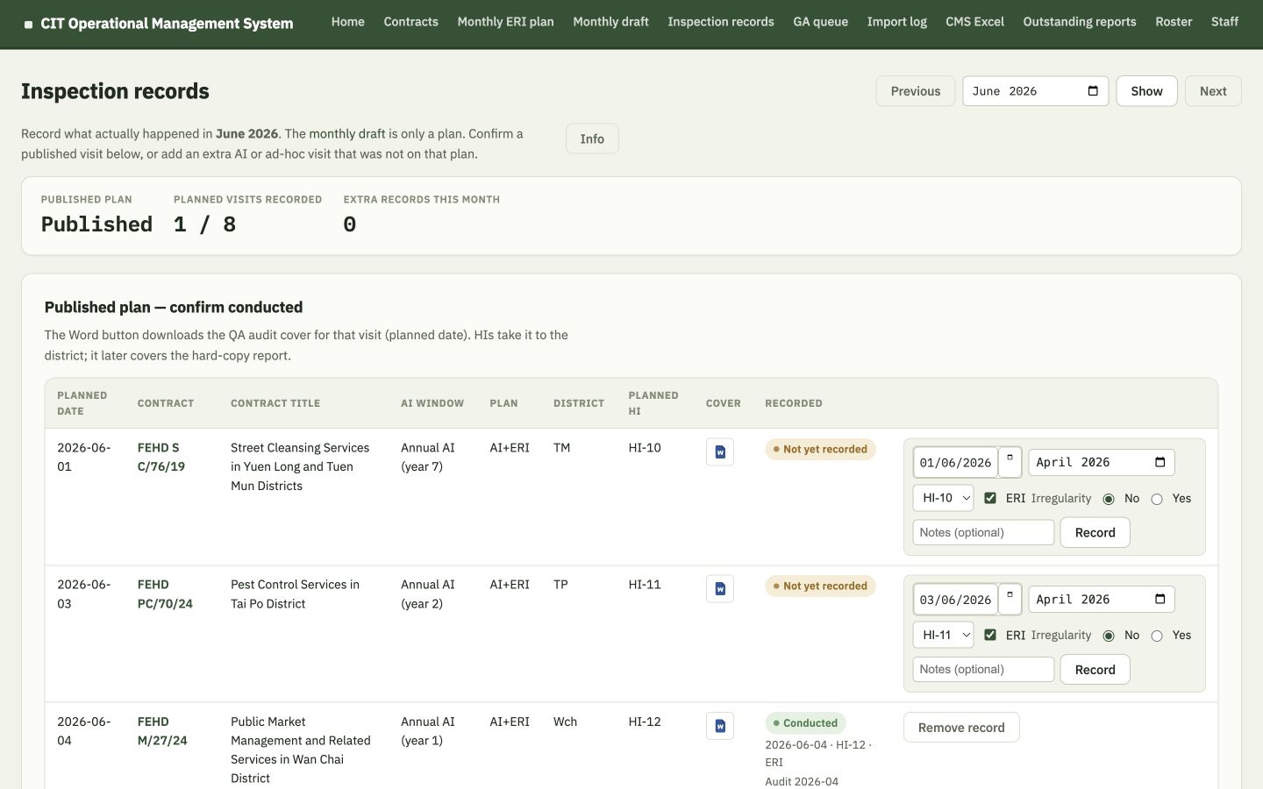Click April 2026 audit month for TM row
The height and width of the screenshot is (789, 1263).
[x=1102, y=462]
